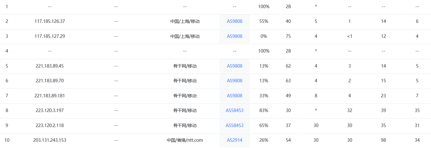This screenshot has width=431, height=148.
Task: Click hop number 1 cell
Action: [x=7, y=6]
